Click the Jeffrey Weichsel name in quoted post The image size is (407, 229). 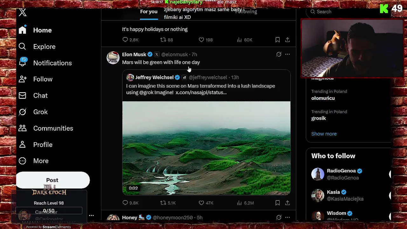pos(154,77)
